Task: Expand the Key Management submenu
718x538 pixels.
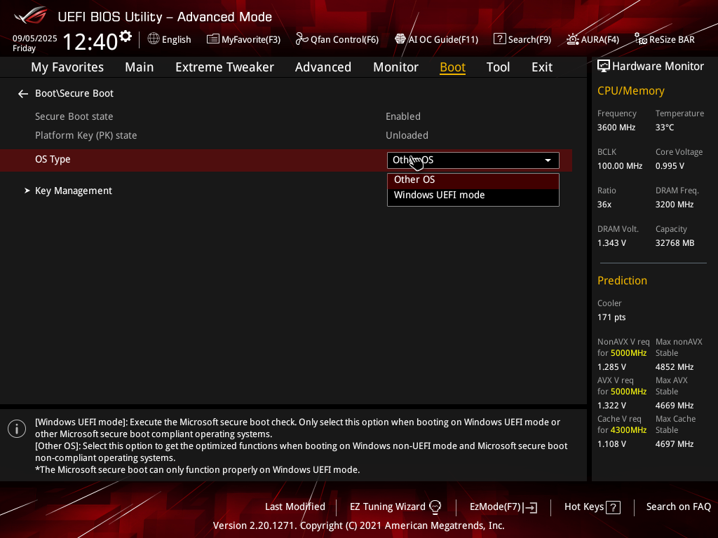Action: coord(73,191)
